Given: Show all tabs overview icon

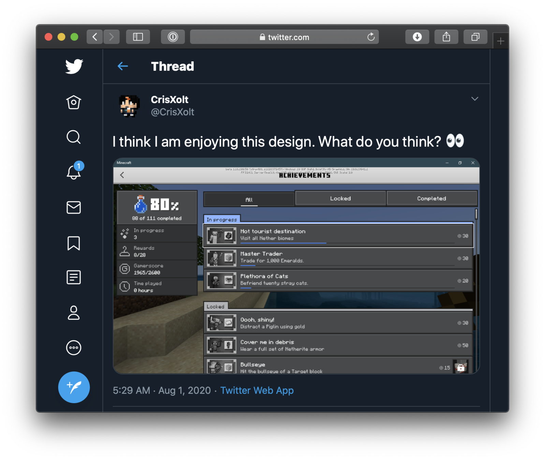Looking at the screenshot, I should [x=475, y=37].
